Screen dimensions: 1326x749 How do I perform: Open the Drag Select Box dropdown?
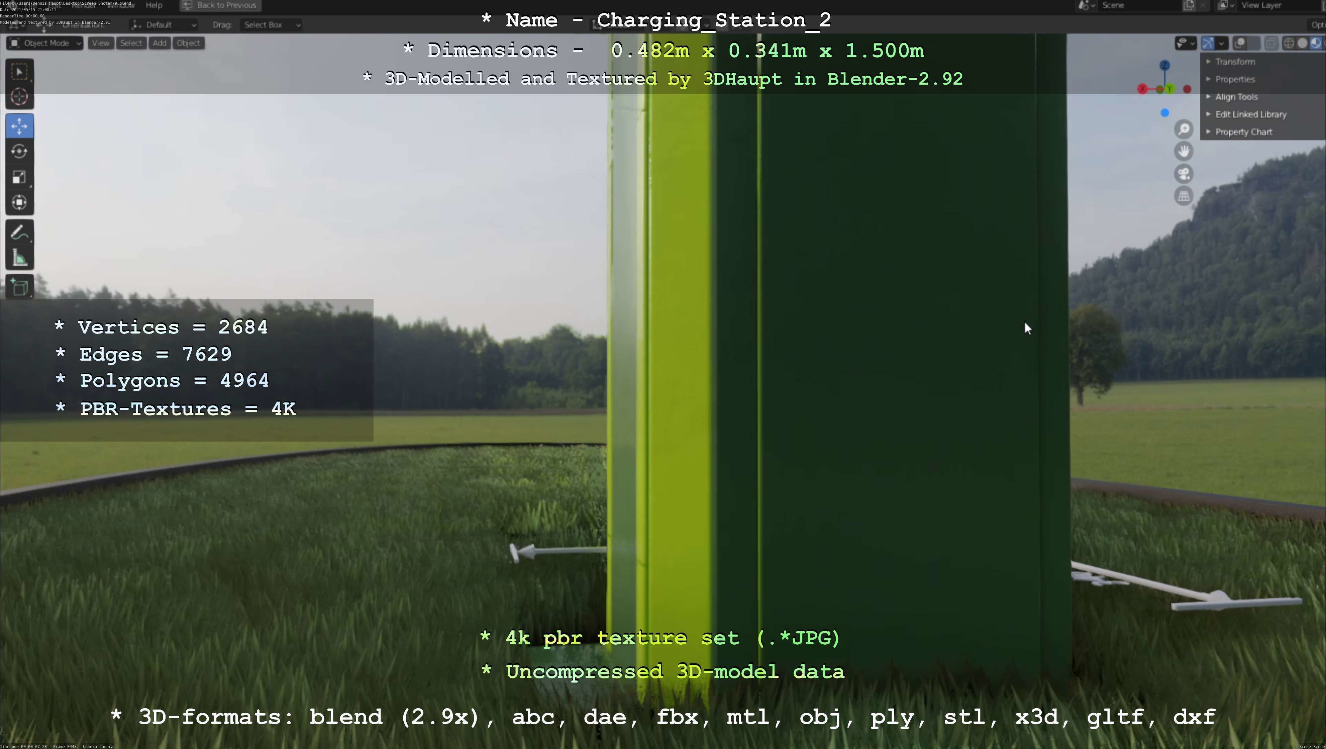click(271, 25)
